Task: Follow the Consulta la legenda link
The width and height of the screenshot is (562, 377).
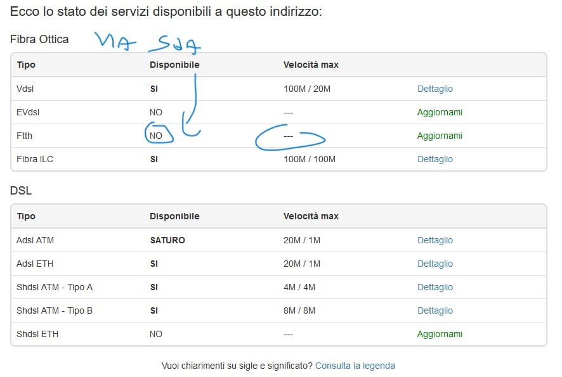Action: [355, 366]
